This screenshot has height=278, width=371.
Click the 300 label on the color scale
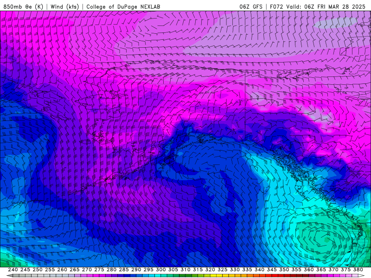click(x=160, y=270)
